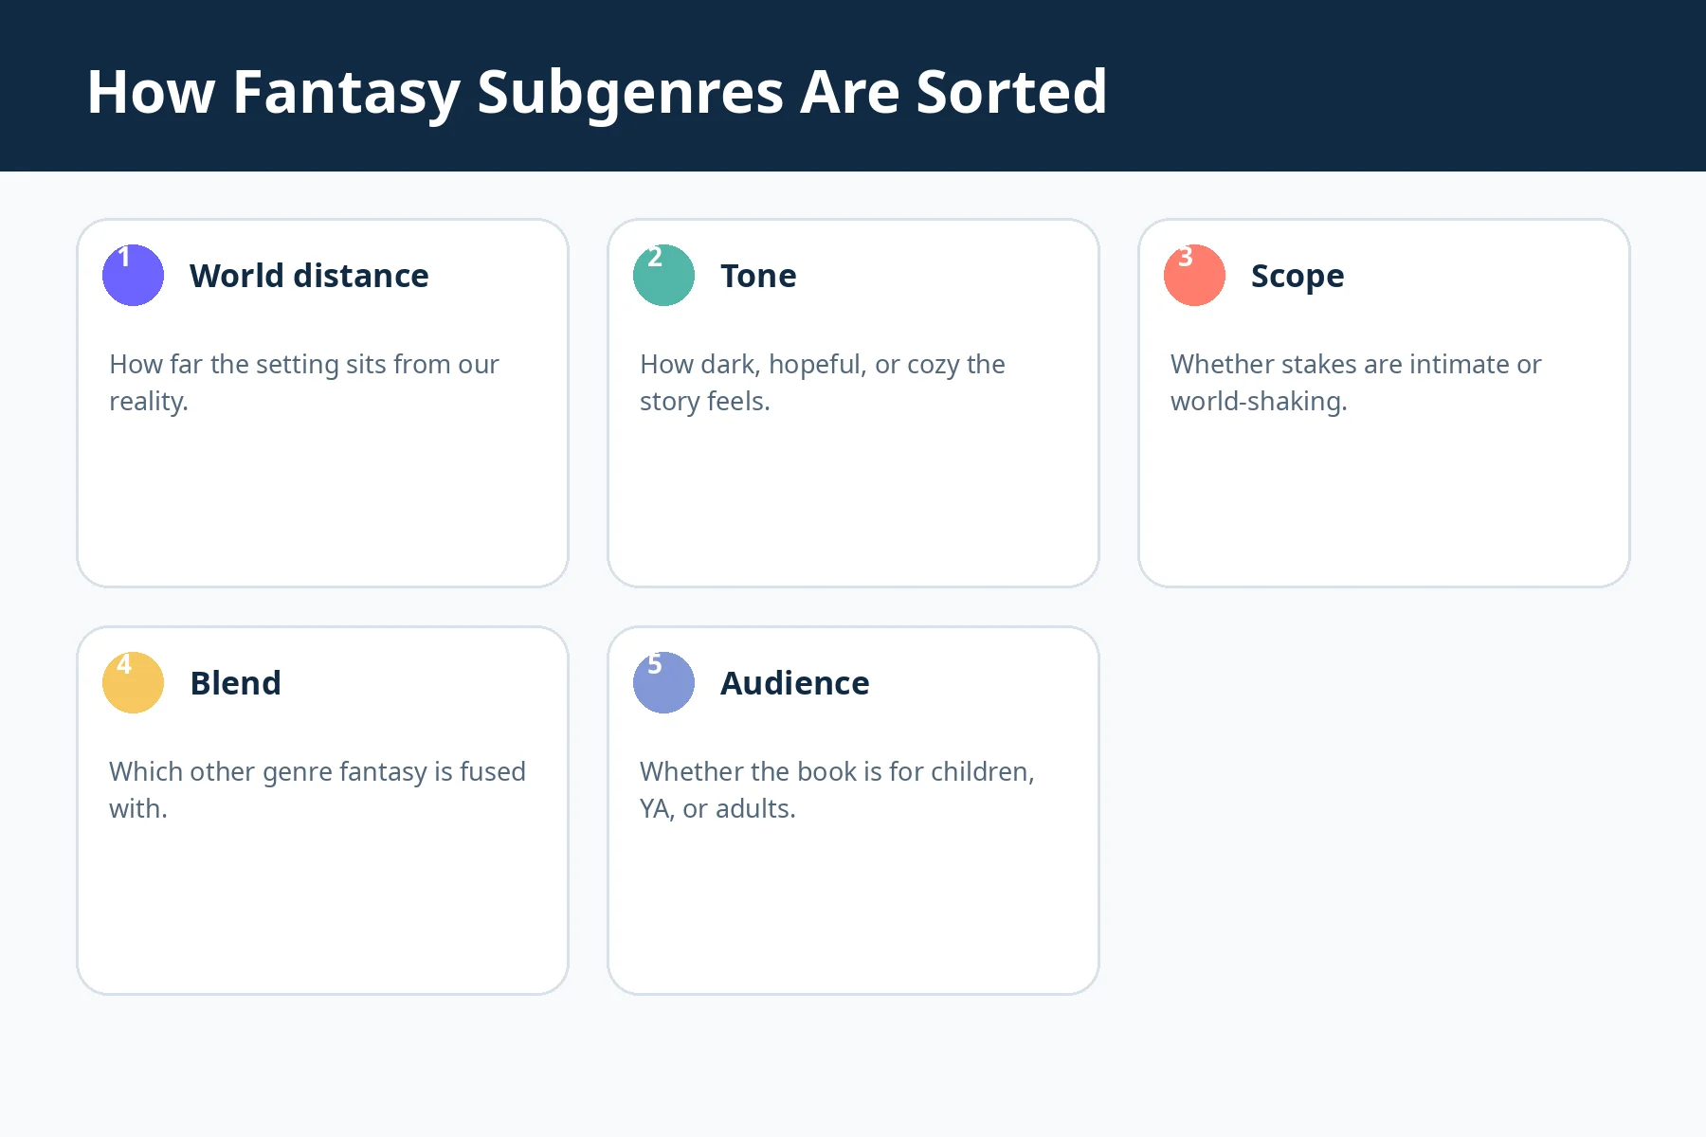Click text about intimate or world-shaking stakes
Image resolution: width=1706 pixels, height=1137 pixels.
click(x=1355, y=383)
